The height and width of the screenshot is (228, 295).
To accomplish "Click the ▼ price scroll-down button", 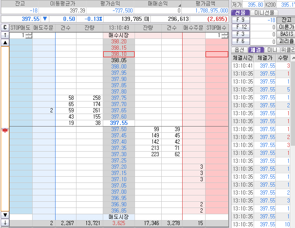I will tap(5, 215).
